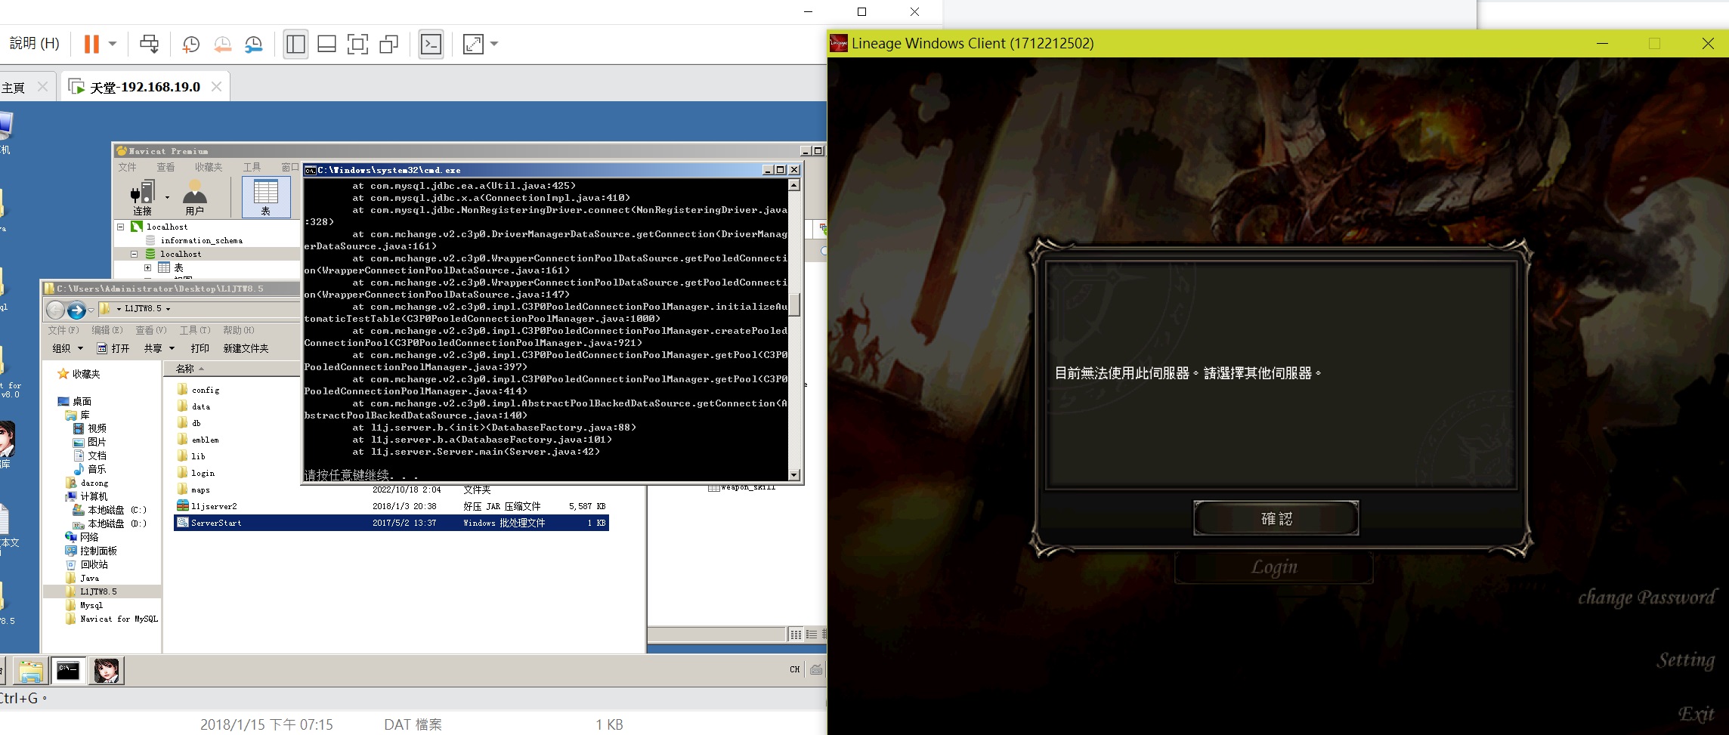The image size is (1729, 735).
Task: Click the Navicat girl icon on guest taskbar
Action: 107,671
